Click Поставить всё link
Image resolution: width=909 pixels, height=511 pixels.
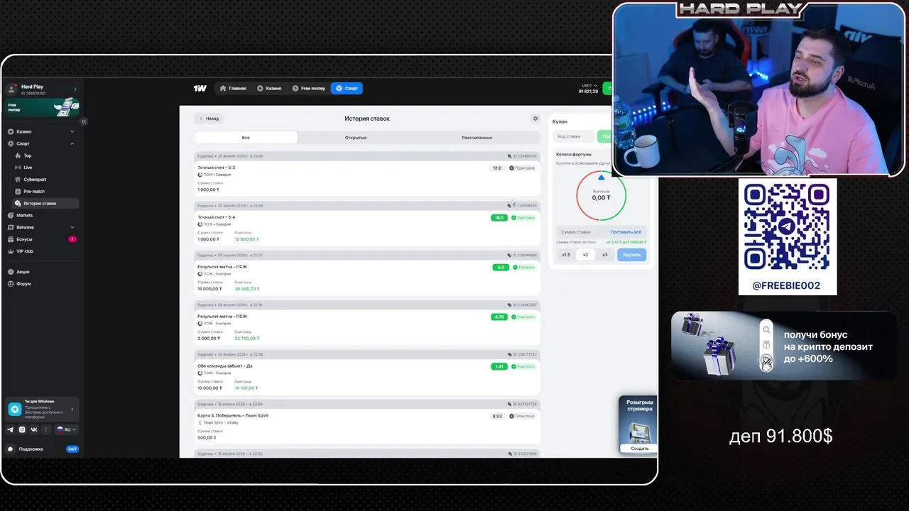626,232
